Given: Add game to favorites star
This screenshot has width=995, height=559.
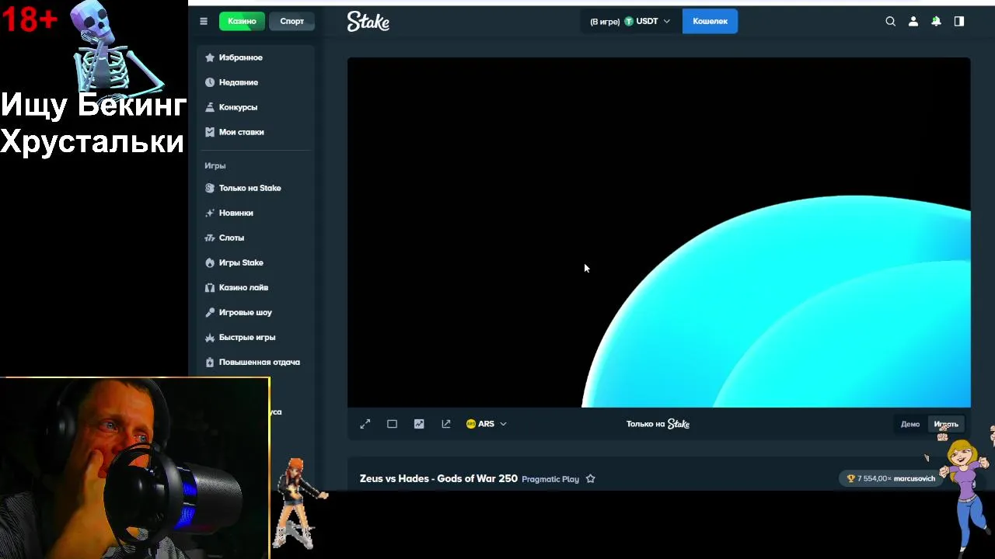Looking at the screenshot, I should 591,479.
